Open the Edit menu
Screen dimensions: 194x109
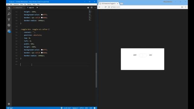(11, 4)
